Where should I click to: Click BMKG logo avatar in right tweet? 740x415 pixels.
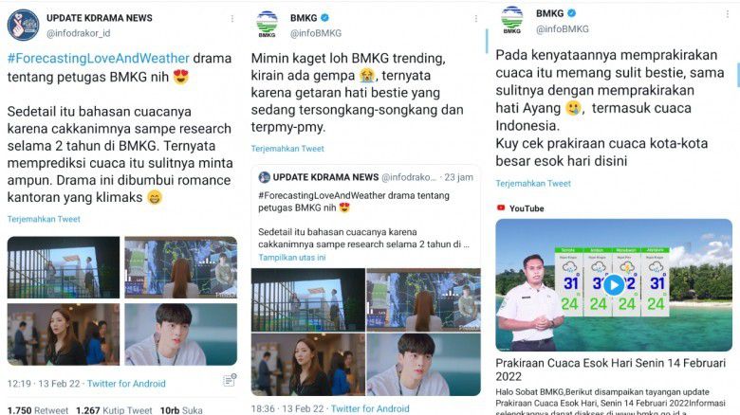[512, 20]
